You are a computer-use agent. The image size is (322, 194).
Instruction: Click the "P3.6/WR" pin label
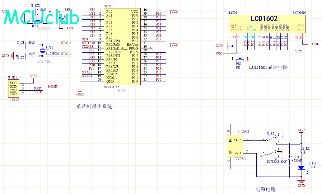click(x=112, y=67)
